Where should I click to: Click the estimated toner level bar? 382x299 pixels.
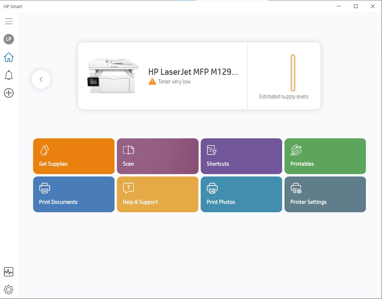(293, 73)
